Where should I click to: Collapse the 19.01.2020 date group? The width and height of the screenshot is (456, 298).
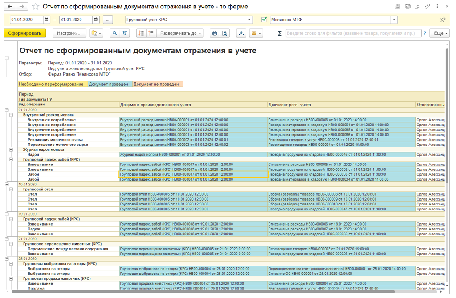[7, 214]
